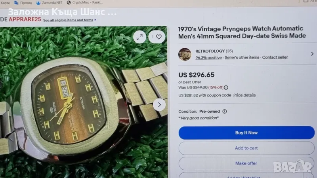Open Price details link

(244, 95)
